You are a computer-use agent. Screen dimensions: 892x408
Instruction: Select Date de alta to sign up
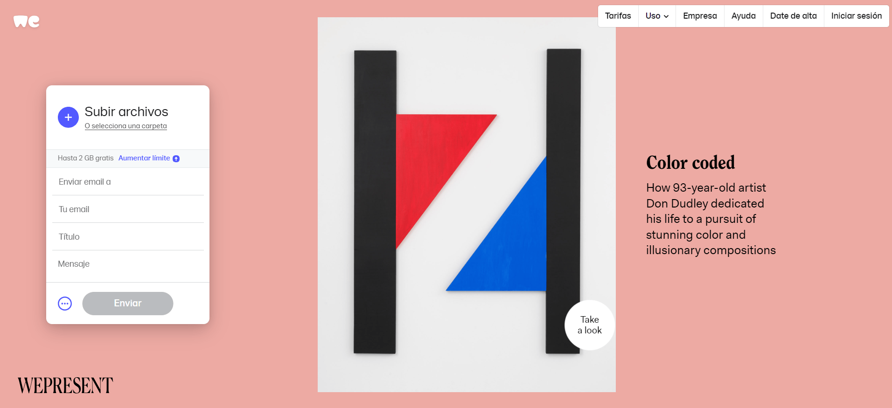click(x=793, y=16)
